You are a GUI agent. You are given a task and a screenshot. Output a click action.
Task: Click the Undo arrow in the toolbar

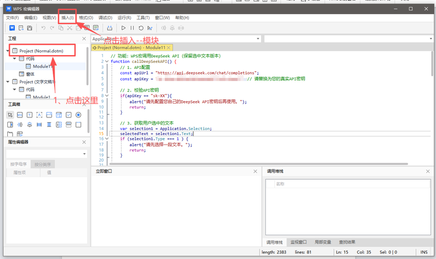(x=43, y=28)
